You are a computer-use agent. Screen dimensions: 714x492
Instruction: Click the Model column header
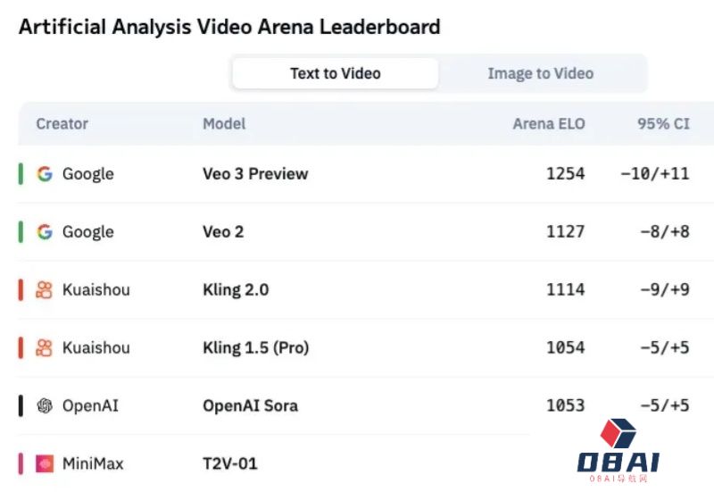pos(224,124)
